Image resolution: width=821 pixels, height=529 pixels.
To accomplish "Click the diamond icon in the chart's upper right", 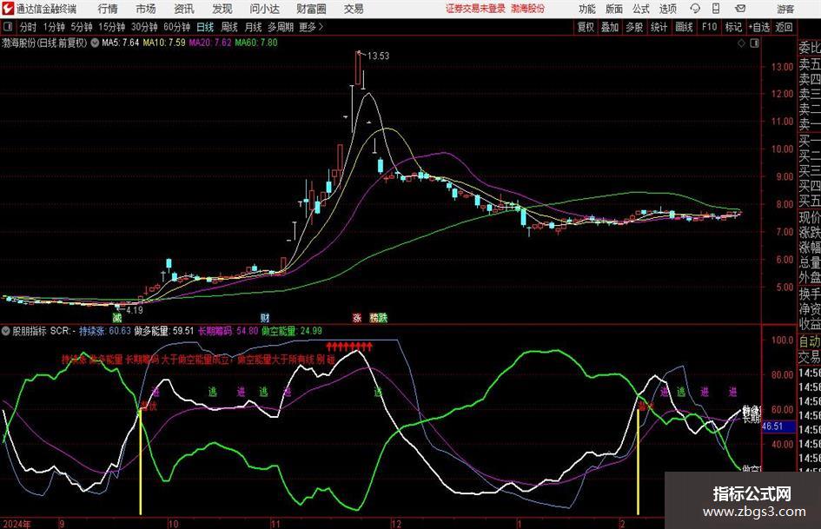I will click(x=741, y=43).
